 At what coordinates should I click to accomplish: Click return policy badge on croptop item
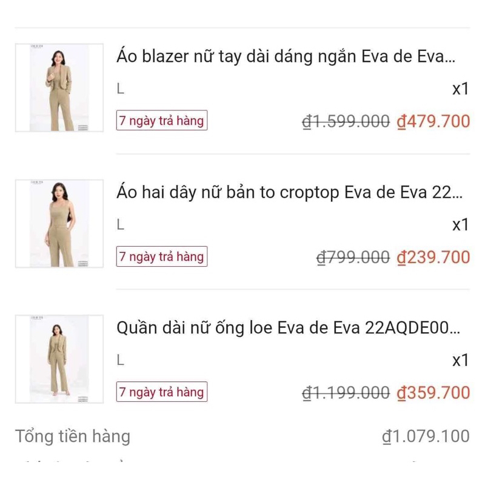[162, 256]
